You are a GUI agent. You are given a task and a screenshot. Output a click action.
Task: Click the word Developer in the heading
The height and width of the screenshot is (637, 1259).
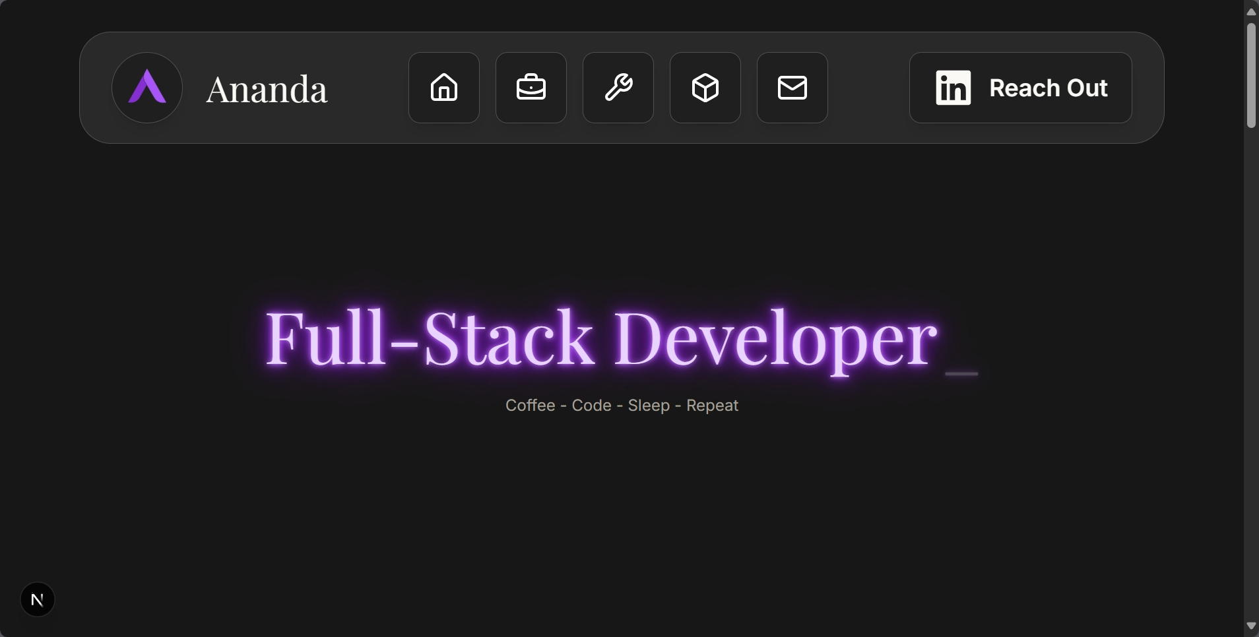click(775, 339)
